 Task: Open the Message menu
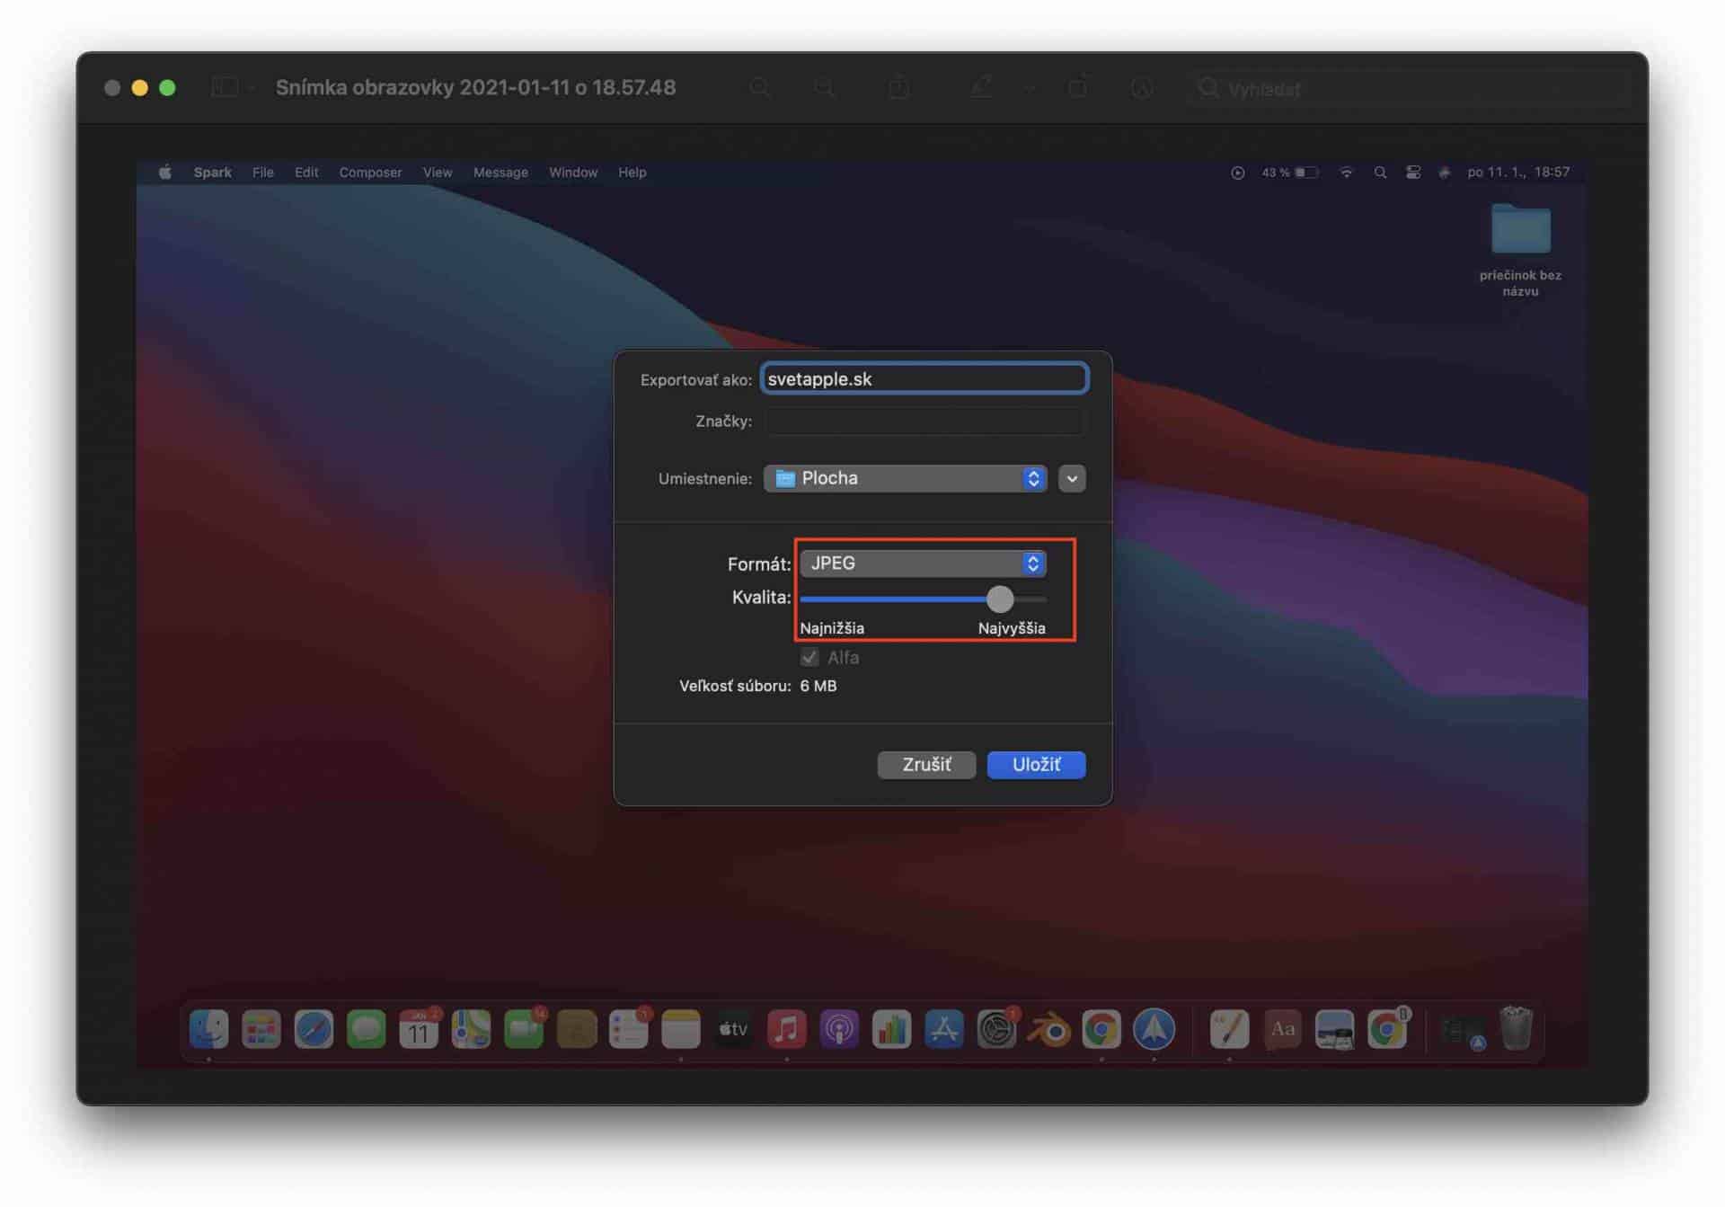500,173
